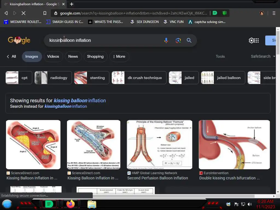The height and width of the screenshot is (210, 280).
Task: Close the kissingballoon inflation tab
Action: [63, 4]
